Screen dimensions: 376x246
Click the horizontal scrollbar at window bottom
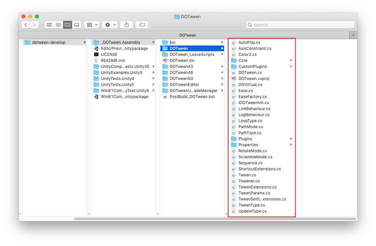coord(215,219)
